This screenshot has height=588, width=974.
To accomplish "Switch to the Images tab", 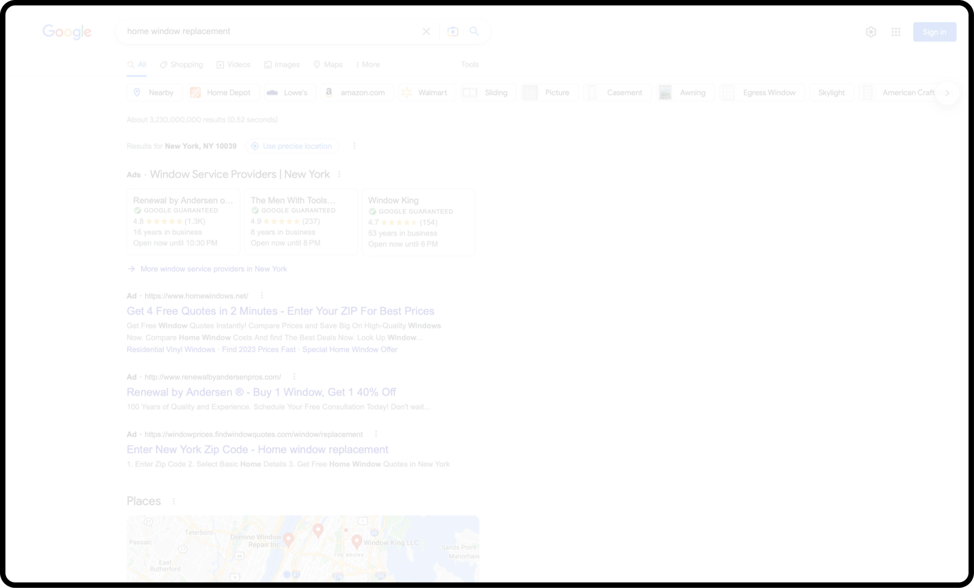I will pos(282,65).
